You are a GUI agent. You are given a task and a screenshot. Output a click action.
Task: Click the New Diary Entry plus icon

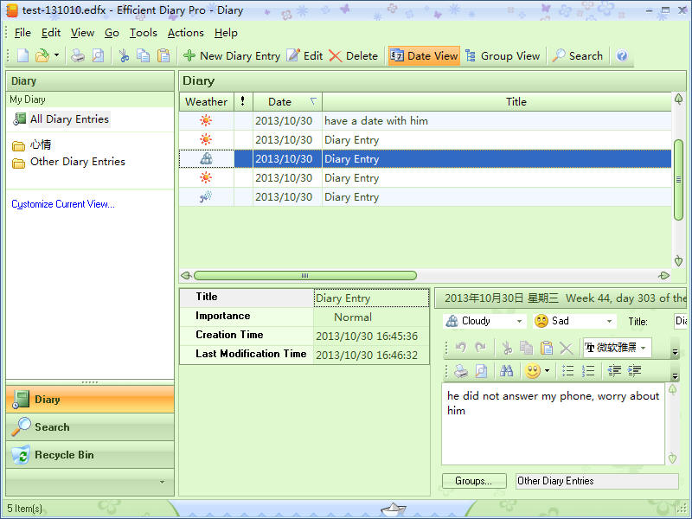pyautogui.click(x=189, y=56)
